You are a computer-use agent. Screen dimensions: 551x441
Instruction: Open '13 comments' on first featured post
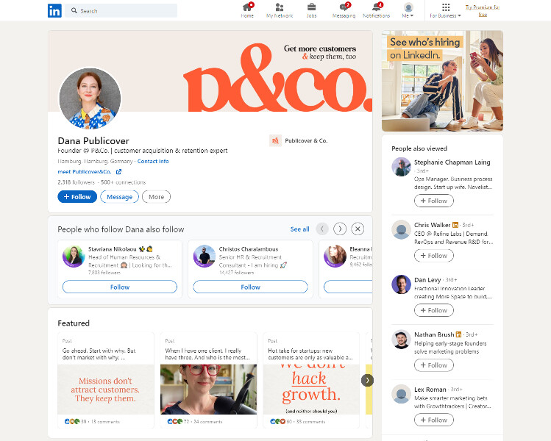(x=105, y=422)
